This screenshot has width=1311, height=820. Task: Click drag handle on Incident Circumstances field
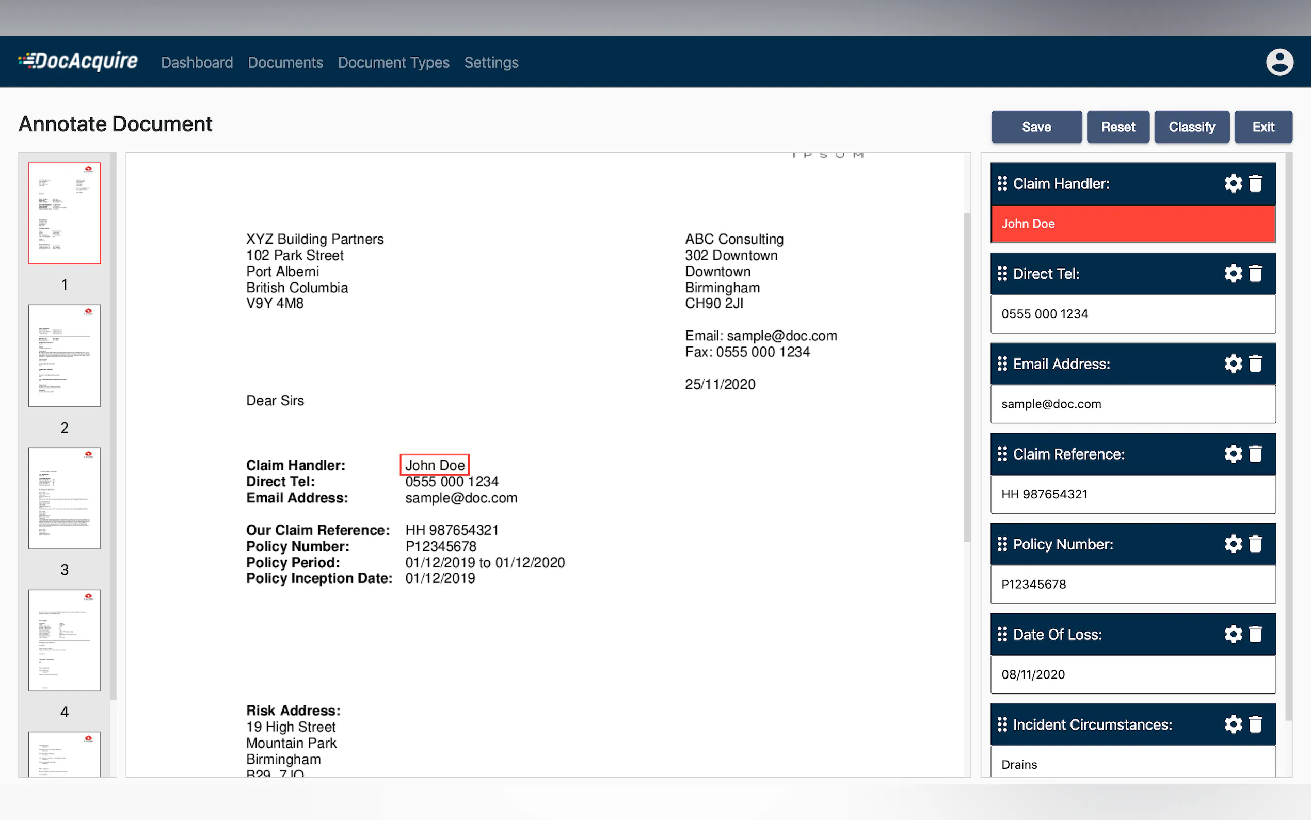point(1001,724)
